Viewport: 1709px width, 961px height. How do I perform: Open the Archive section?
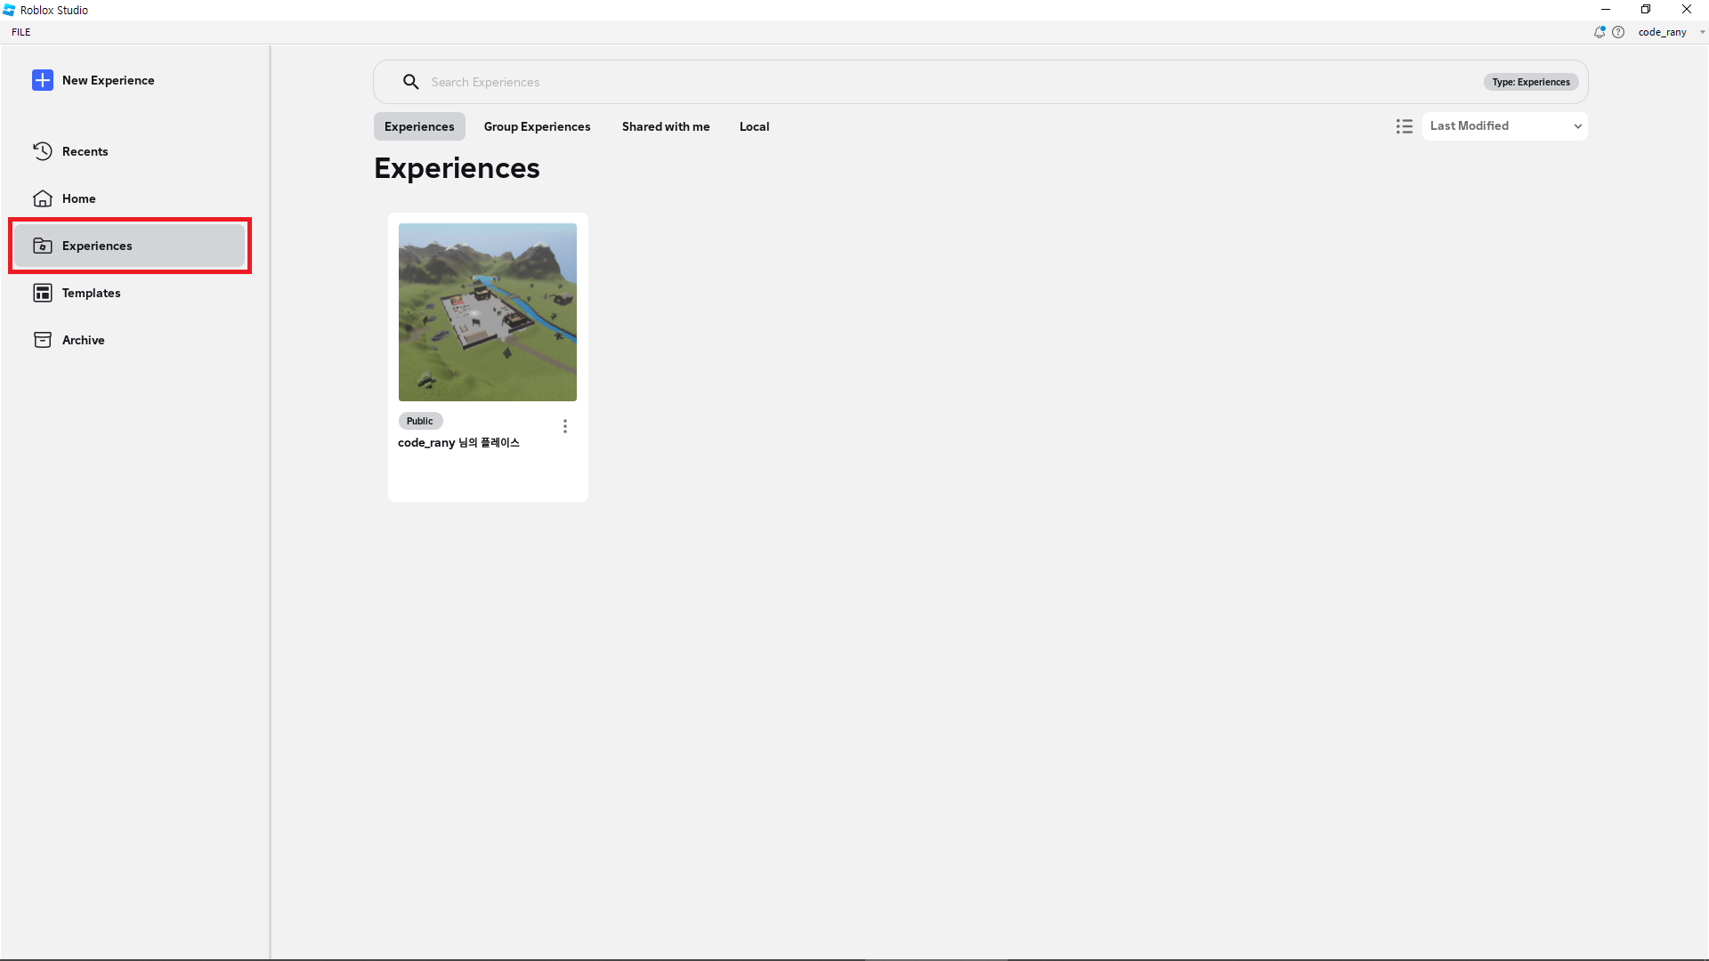[83, 340]
